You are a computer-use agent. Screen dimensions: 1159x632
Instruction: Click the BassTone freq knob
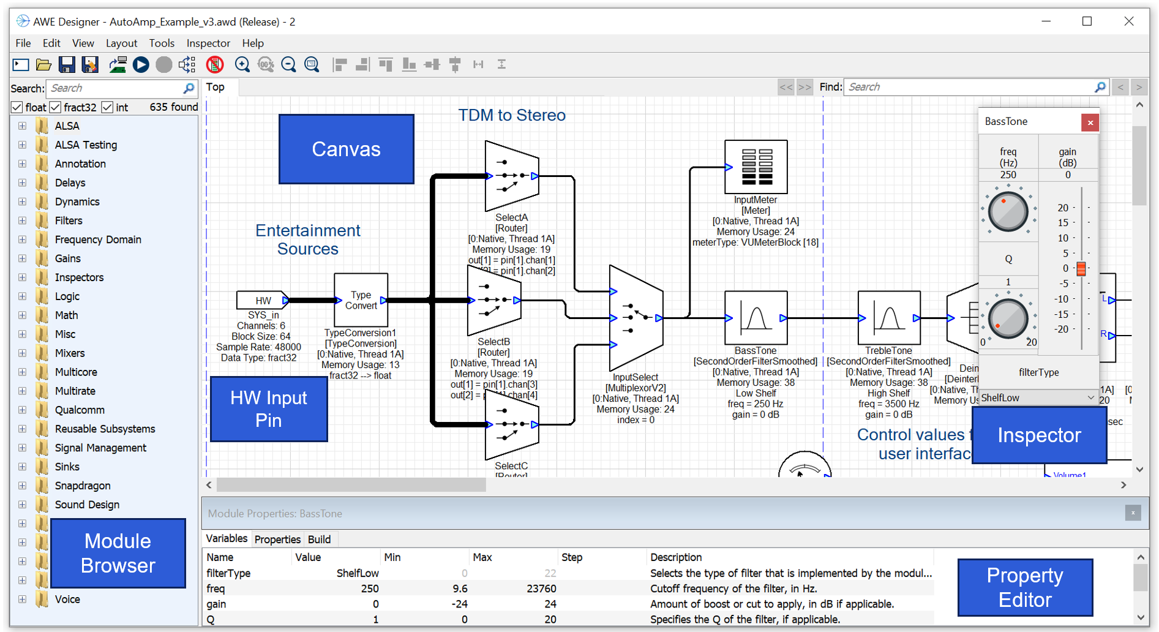(1008, 211)
